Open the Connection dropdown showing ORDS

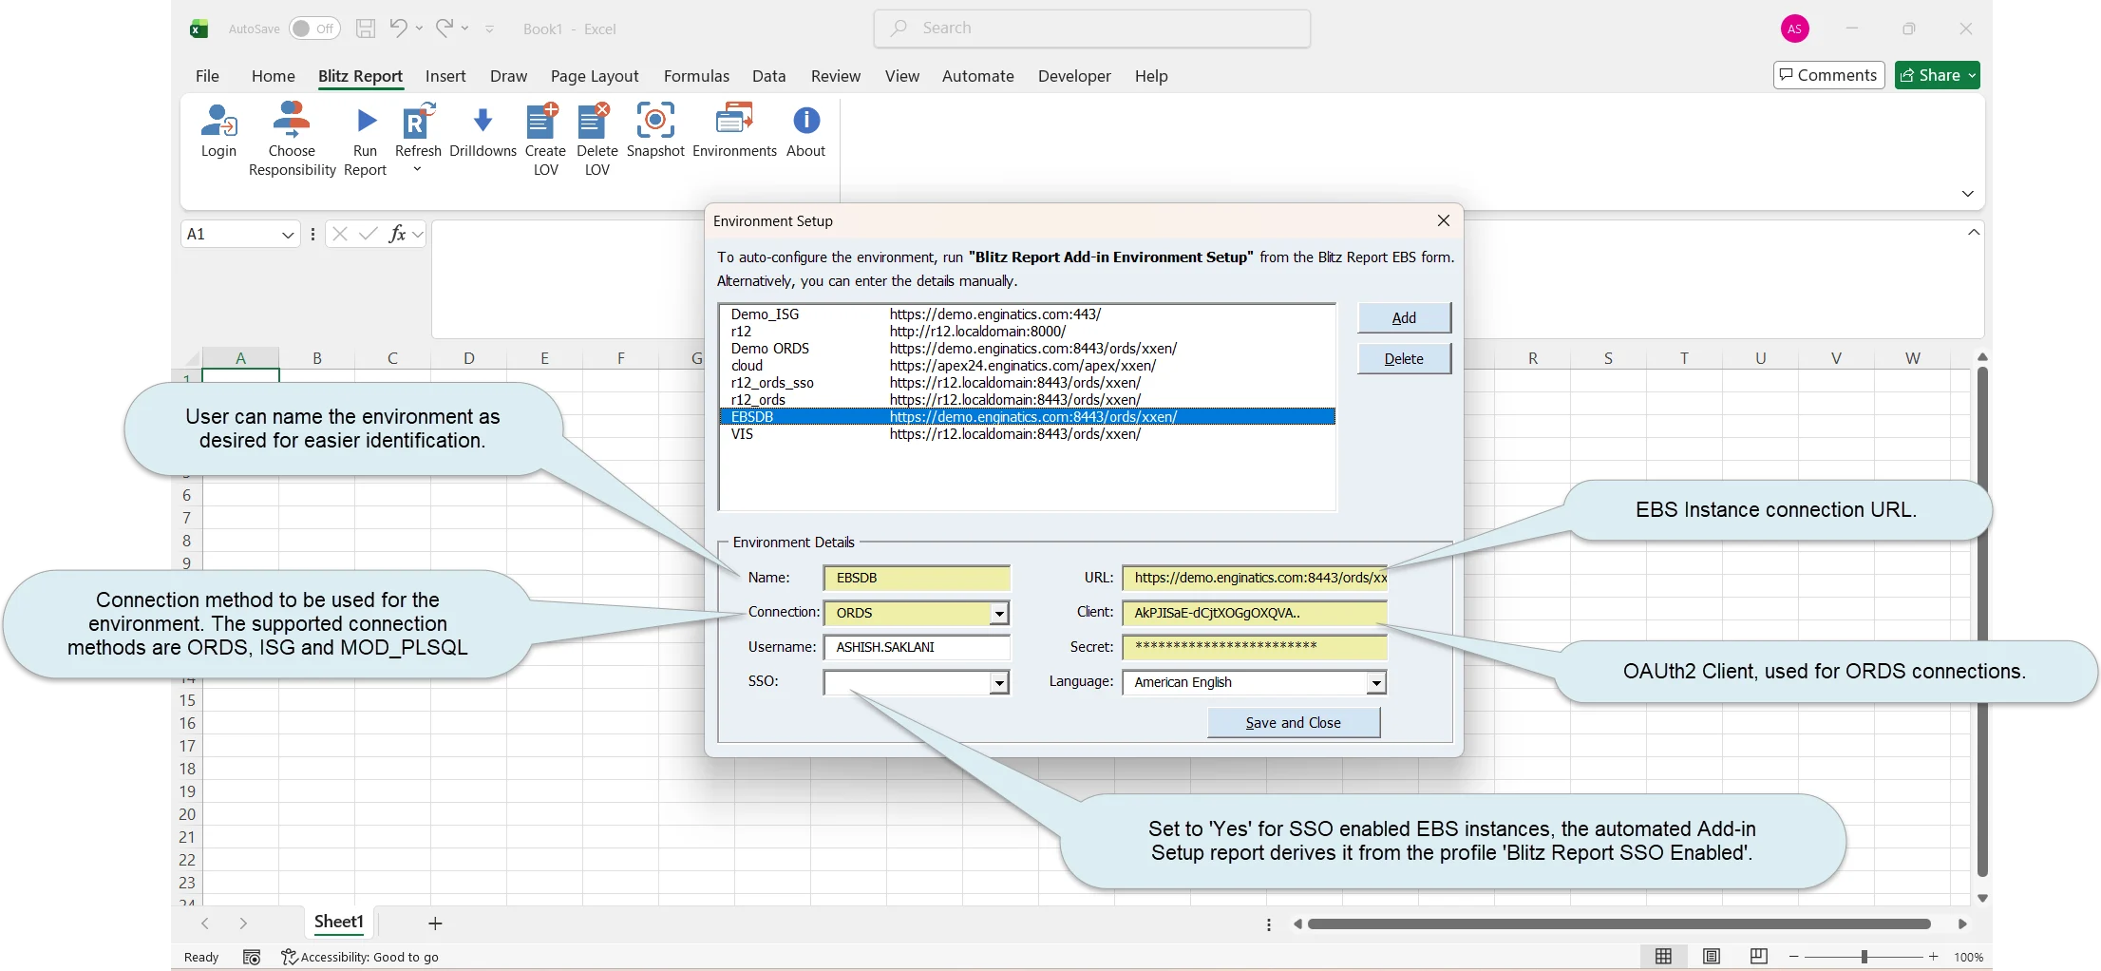999,614
